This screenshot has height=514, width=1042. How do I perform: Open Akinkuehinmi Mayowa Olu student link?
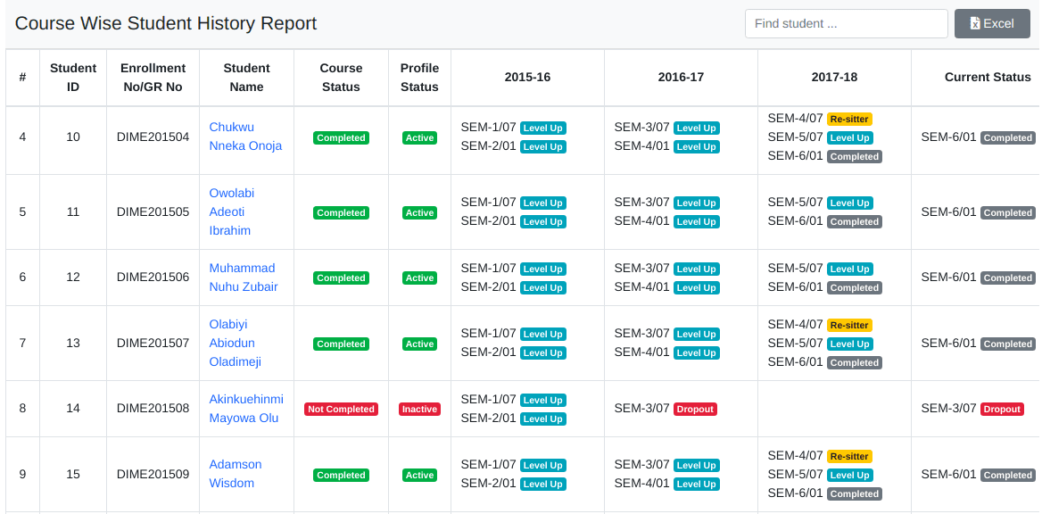pyautogui.click(x=245, y=409)
